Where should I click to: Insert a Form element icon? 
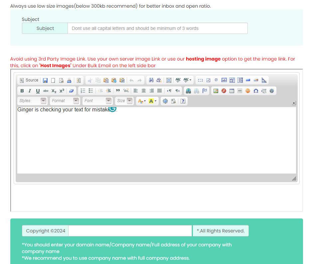click(x=200, y=80)
